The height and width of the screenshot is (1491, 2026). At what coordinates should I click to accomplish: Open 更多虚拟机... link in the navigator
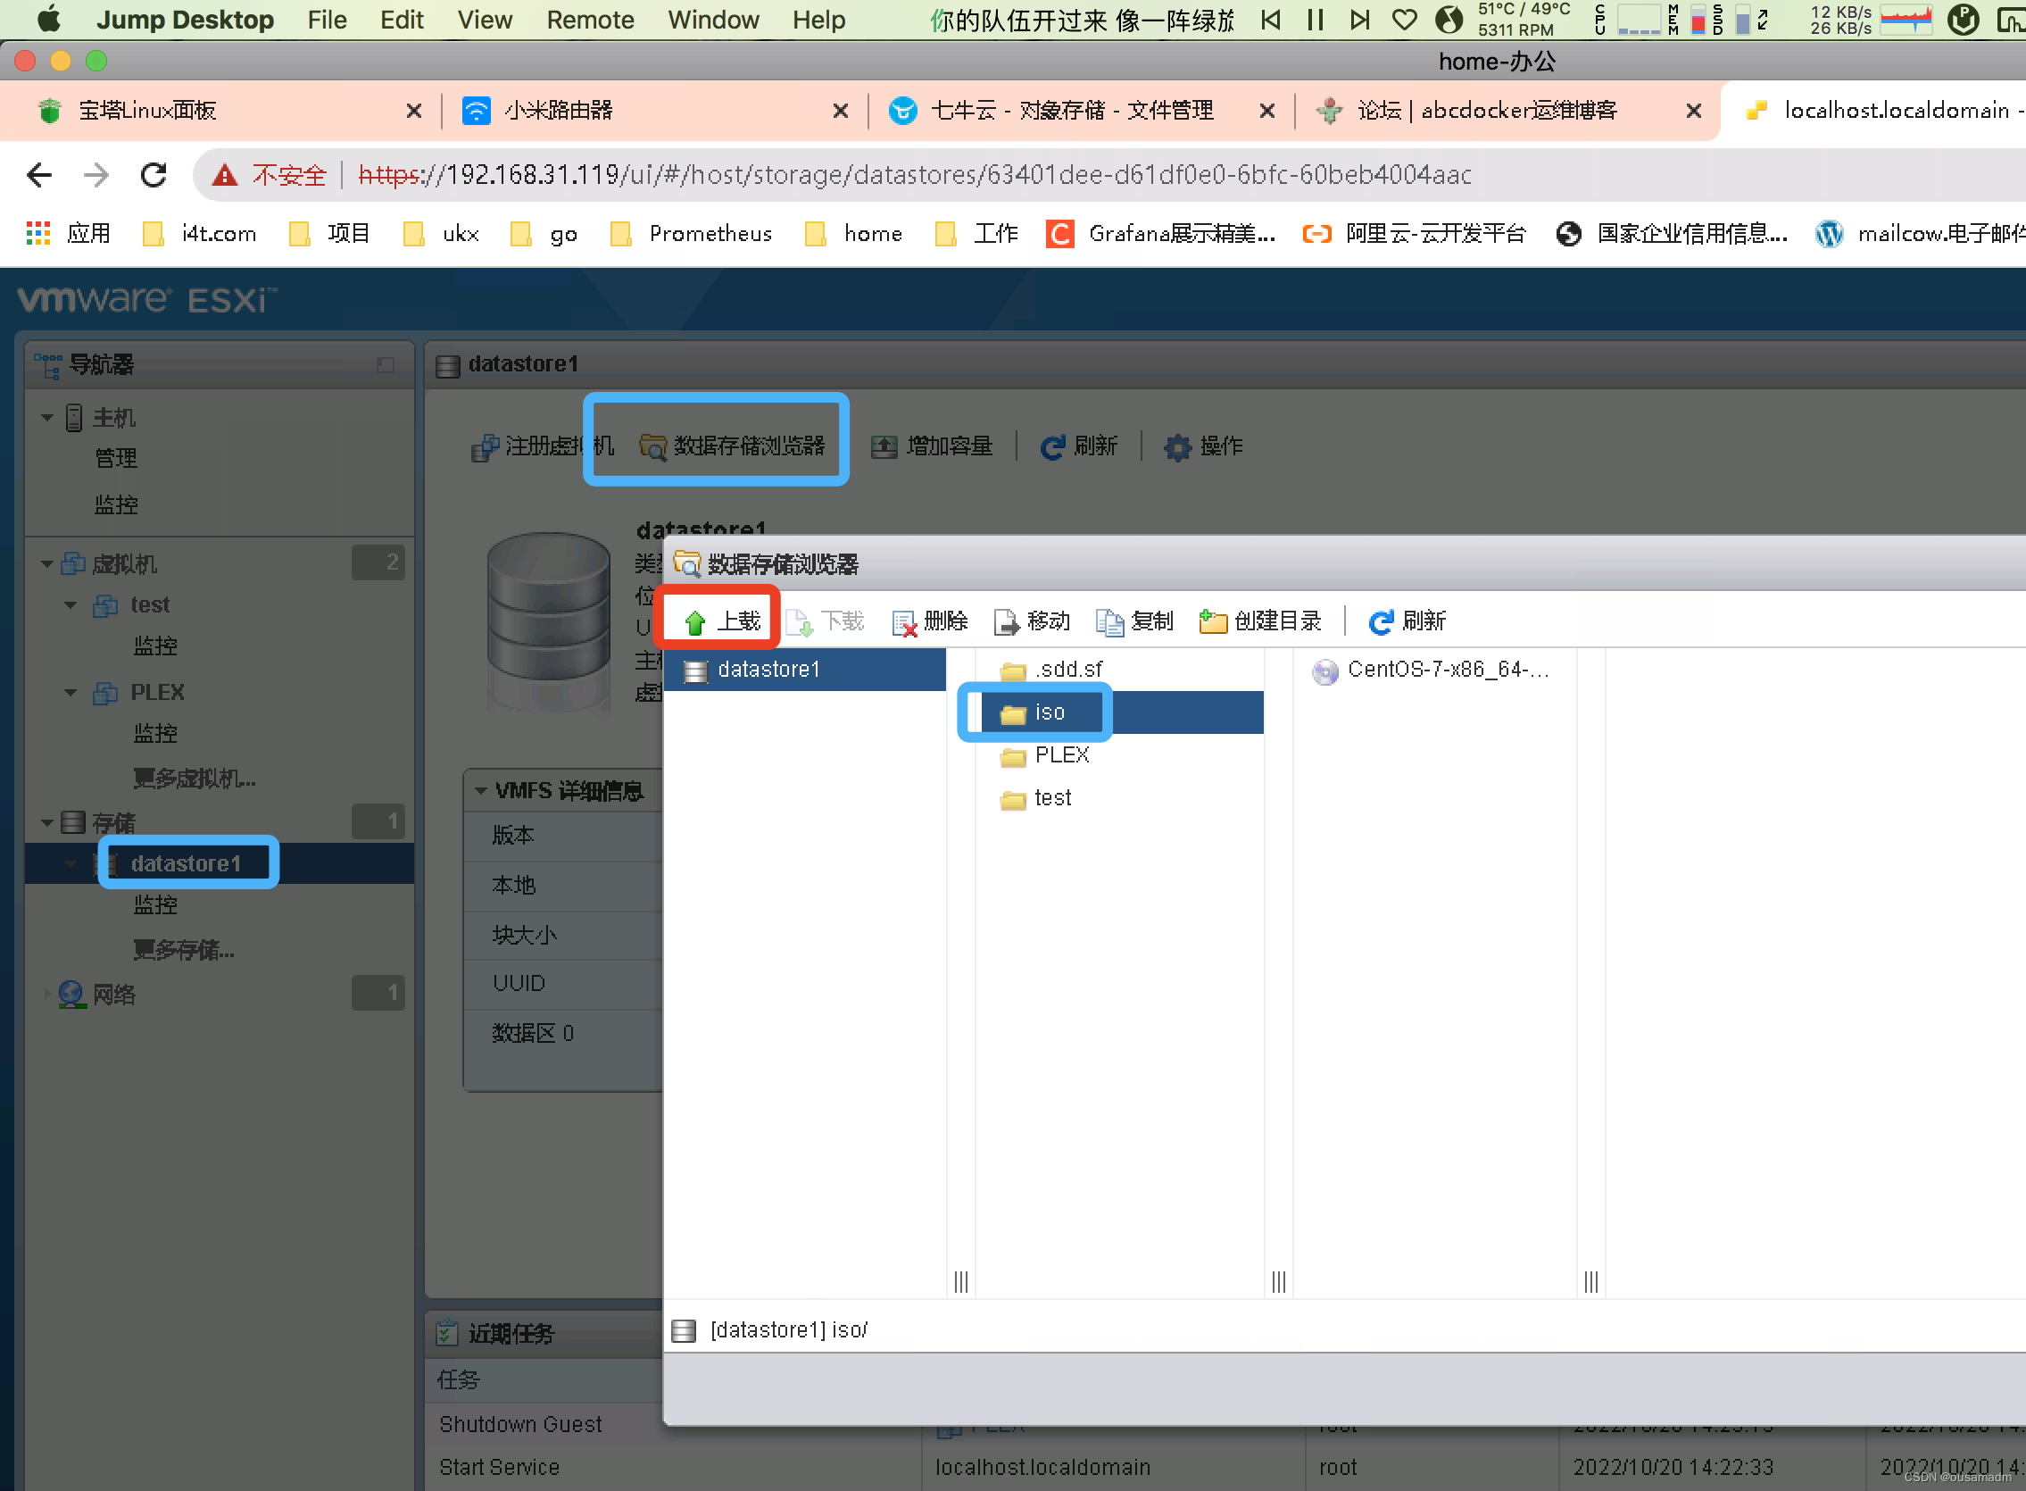[194, 778]
